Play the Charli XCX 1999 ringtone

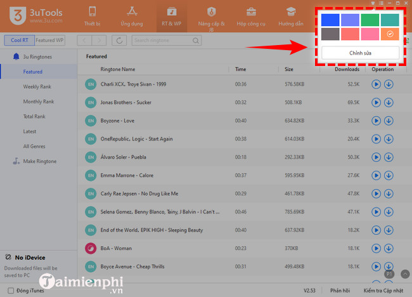click(376, 84)
